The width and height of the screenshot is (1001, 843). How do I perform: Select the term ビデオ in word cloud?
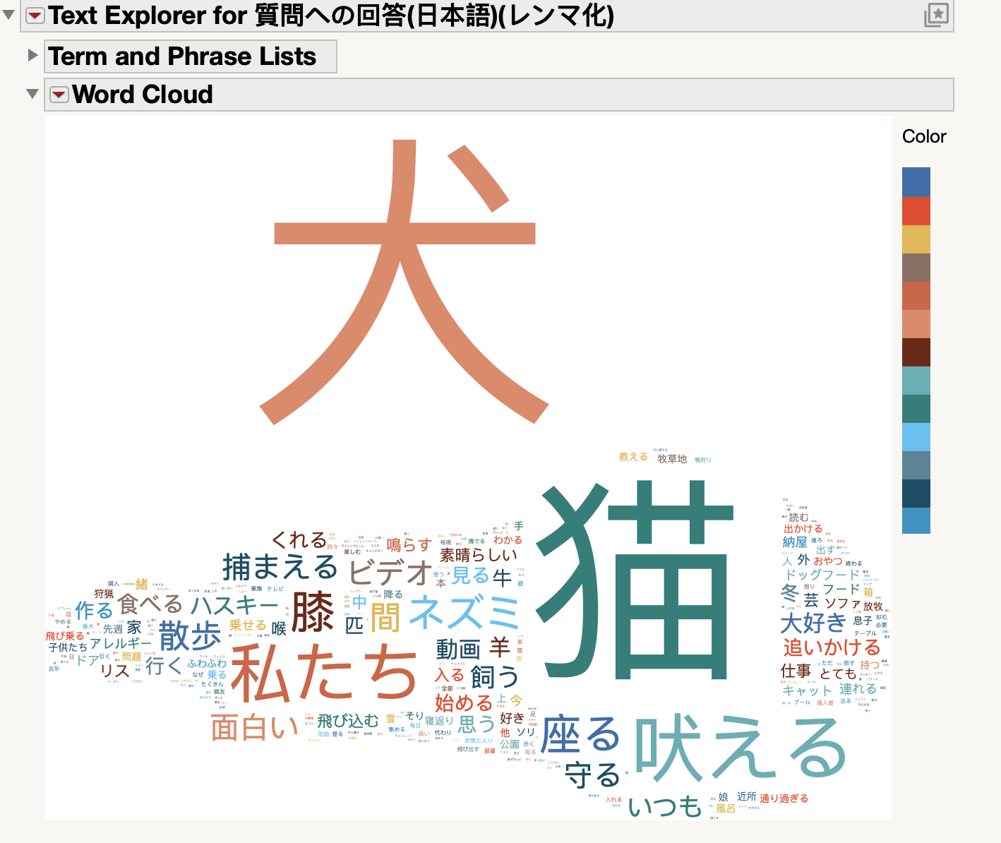390,571
